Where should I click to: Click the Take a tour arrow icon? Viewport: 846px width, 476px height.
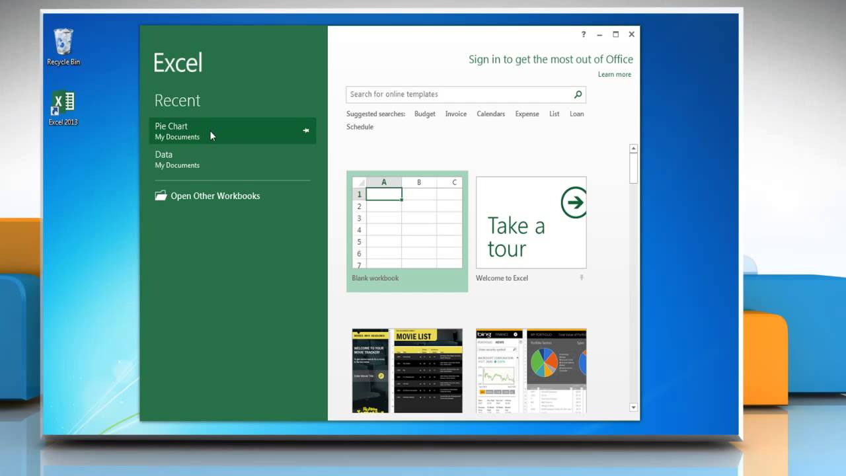point(573,202)
